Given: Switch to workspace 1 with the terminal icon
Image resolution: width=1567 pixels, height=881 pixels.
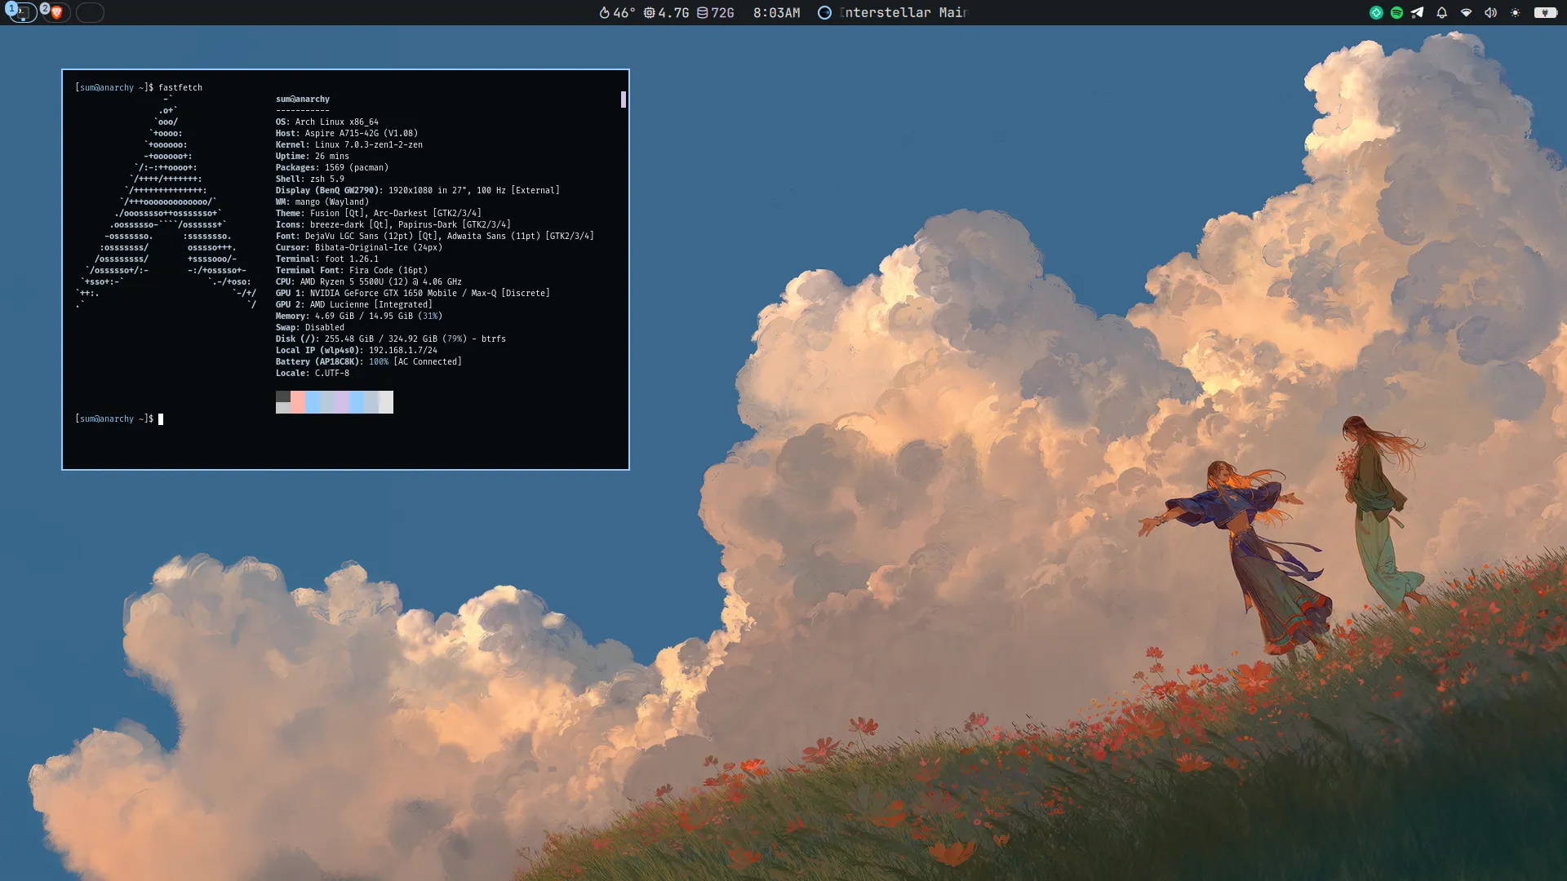Looking at the screenshot, I should point(22,12).
